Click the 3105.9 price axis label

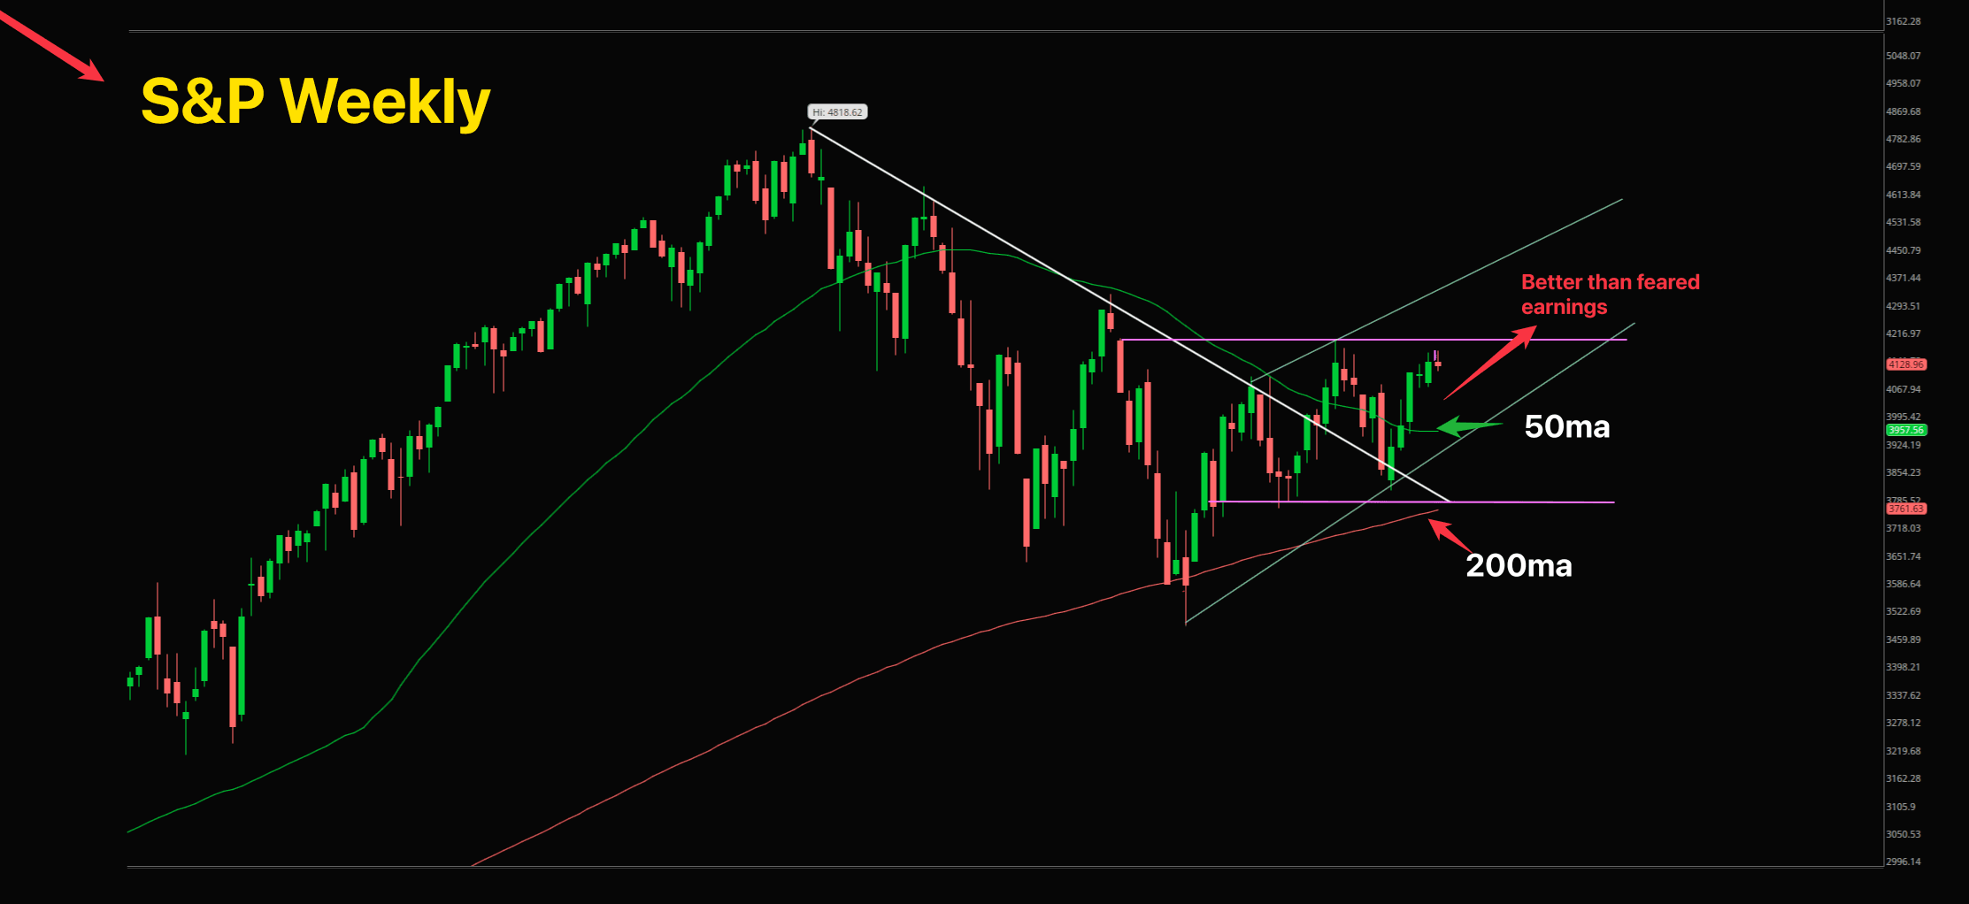click(1901, 807)
